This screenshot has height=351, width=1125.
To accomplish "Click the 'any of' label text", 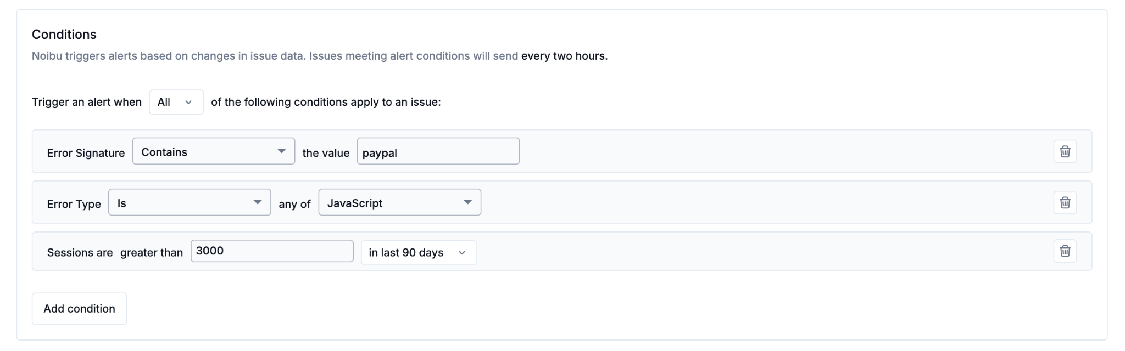I will tap(294, 204).
